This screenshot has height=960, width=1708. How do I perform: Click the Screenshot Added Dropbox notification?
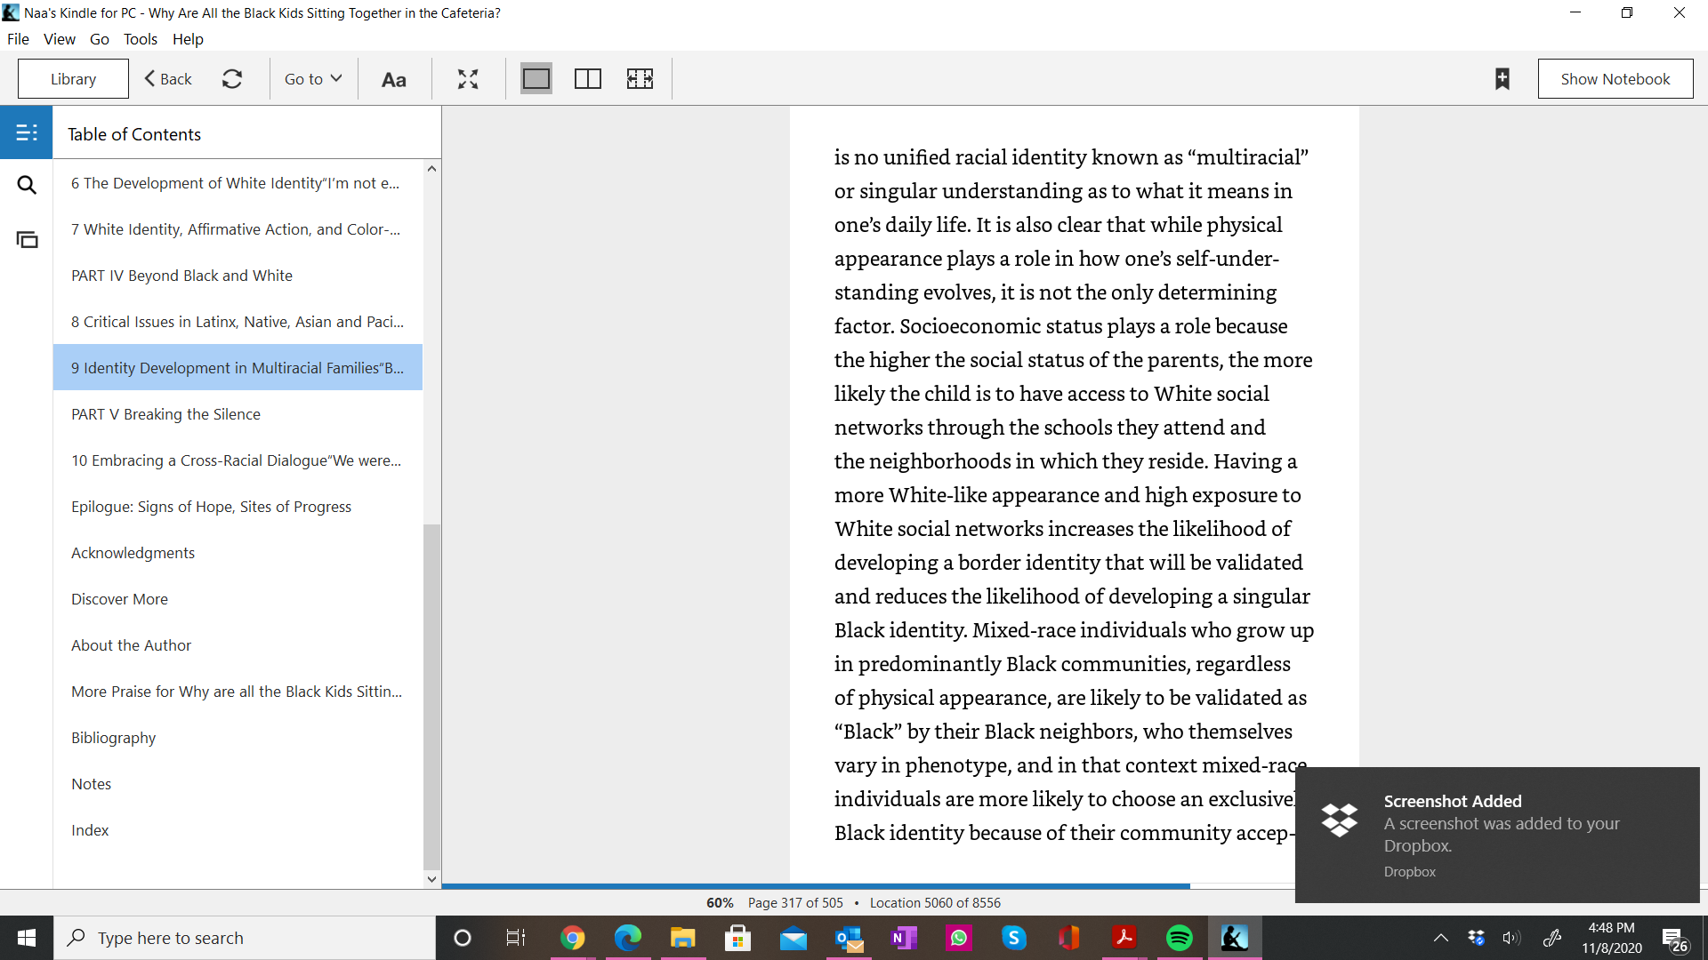tap(1497, 835)
